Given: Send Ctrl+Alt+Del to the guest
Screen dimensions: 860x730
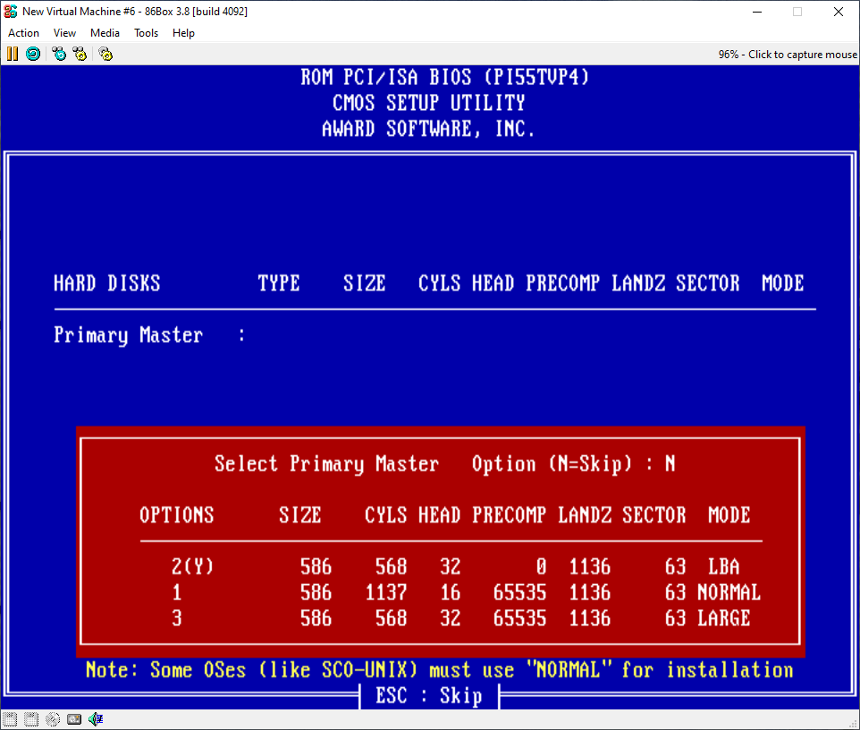Looking at the screenshot, I should click(x=59, y=54).
